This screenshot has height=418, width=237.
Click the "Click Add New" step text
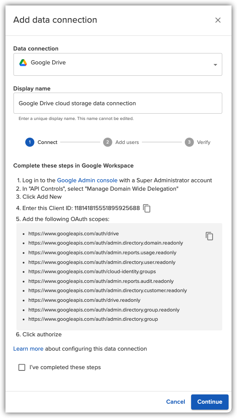tap(42, 197)
